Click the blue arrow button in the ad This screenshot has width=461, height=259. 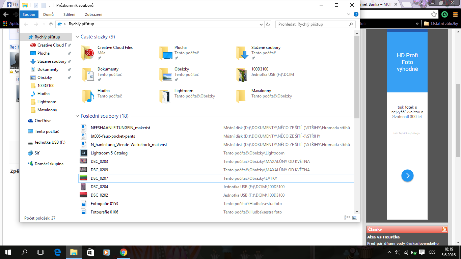tap(407, 175)
